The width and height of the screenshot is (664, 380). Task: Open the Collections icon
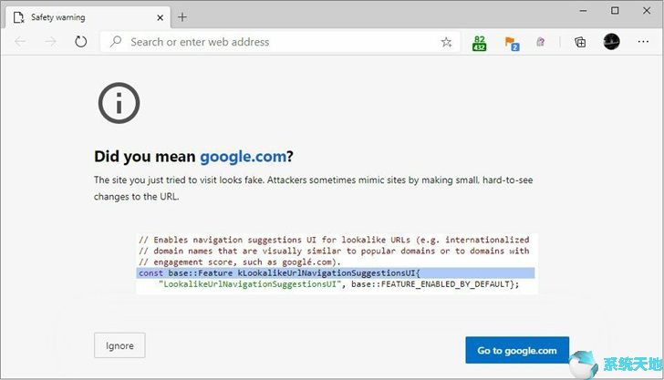580,42
